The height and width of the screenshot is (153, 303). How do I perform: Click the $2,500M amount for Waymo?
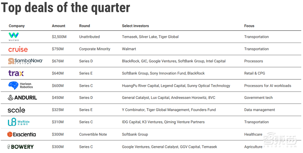click(59, 37)
